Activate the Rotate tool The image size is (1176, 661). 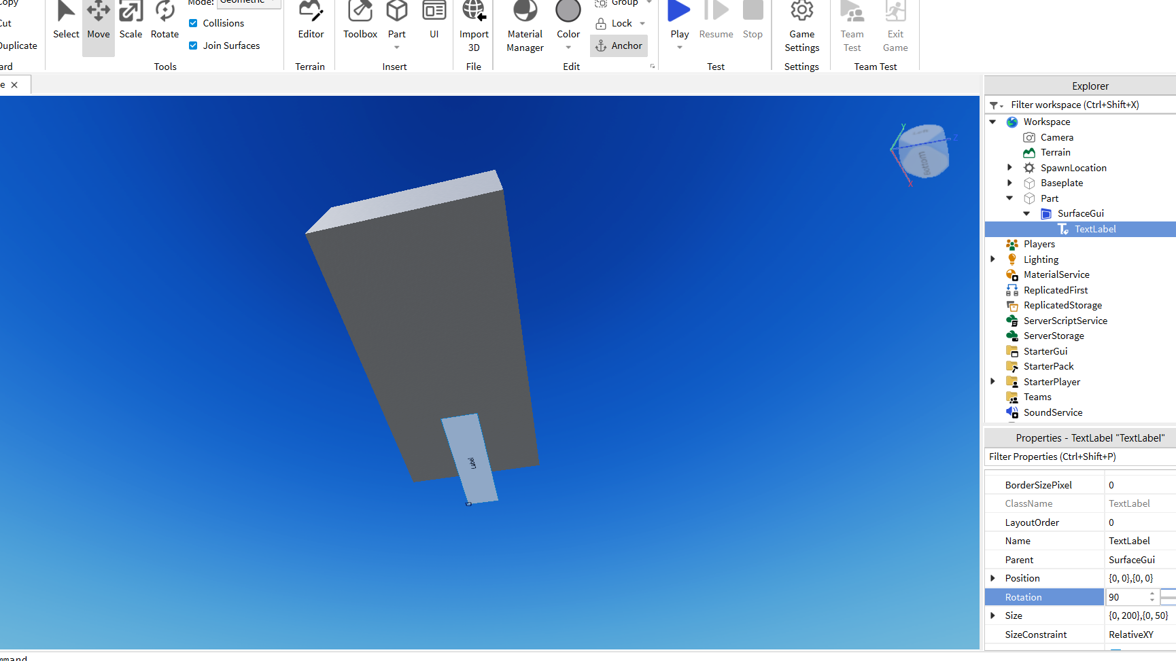[165, 20]
